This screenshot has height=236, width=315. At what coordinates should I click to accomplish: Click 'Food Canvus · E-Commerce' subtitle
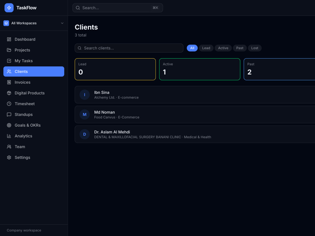point(117,117)
